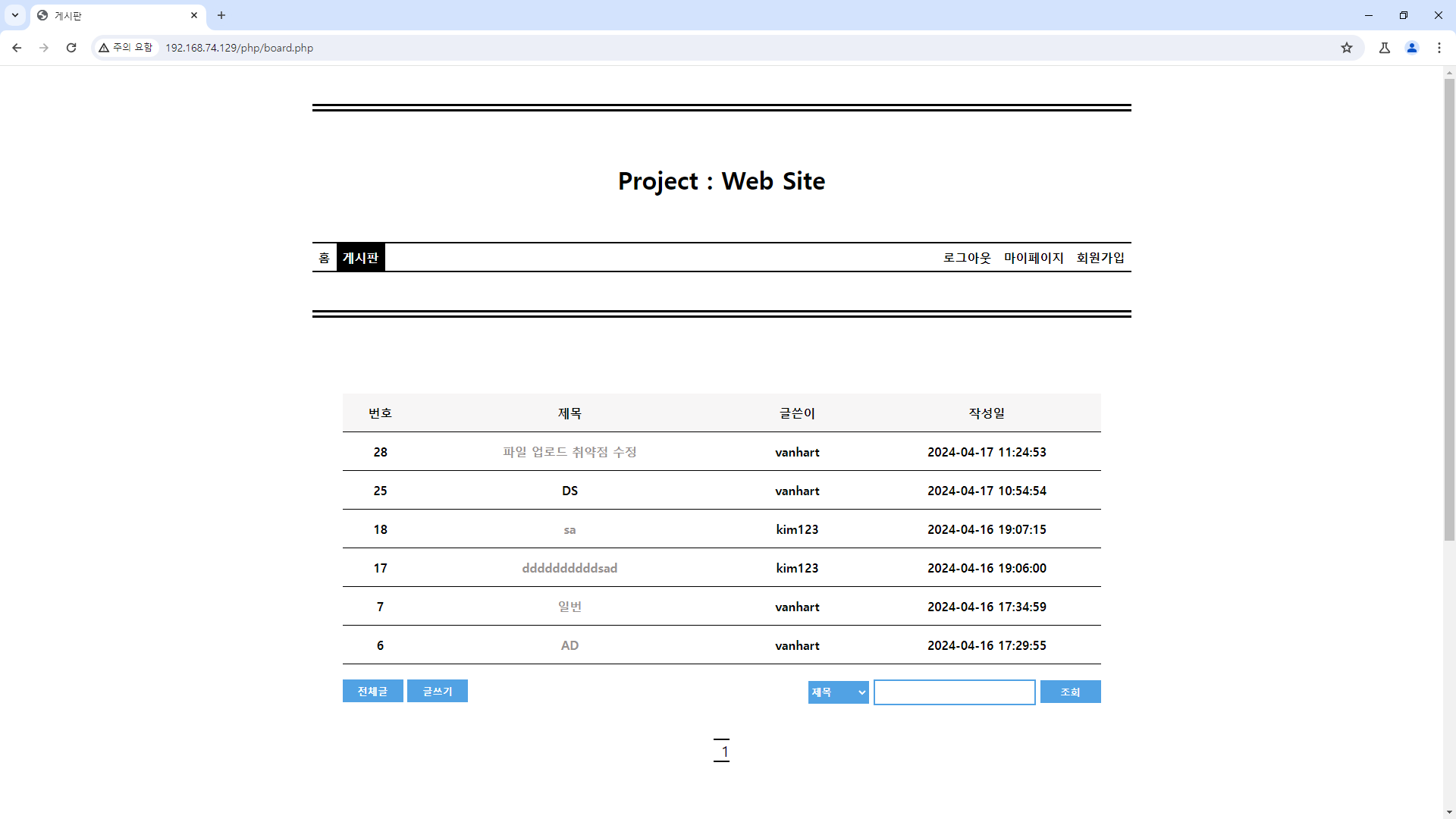Viewport: 1456px width, 819px height.
Task: Click author vanhart in row 28
Action: pyautogui.click(x=797, y=452)
